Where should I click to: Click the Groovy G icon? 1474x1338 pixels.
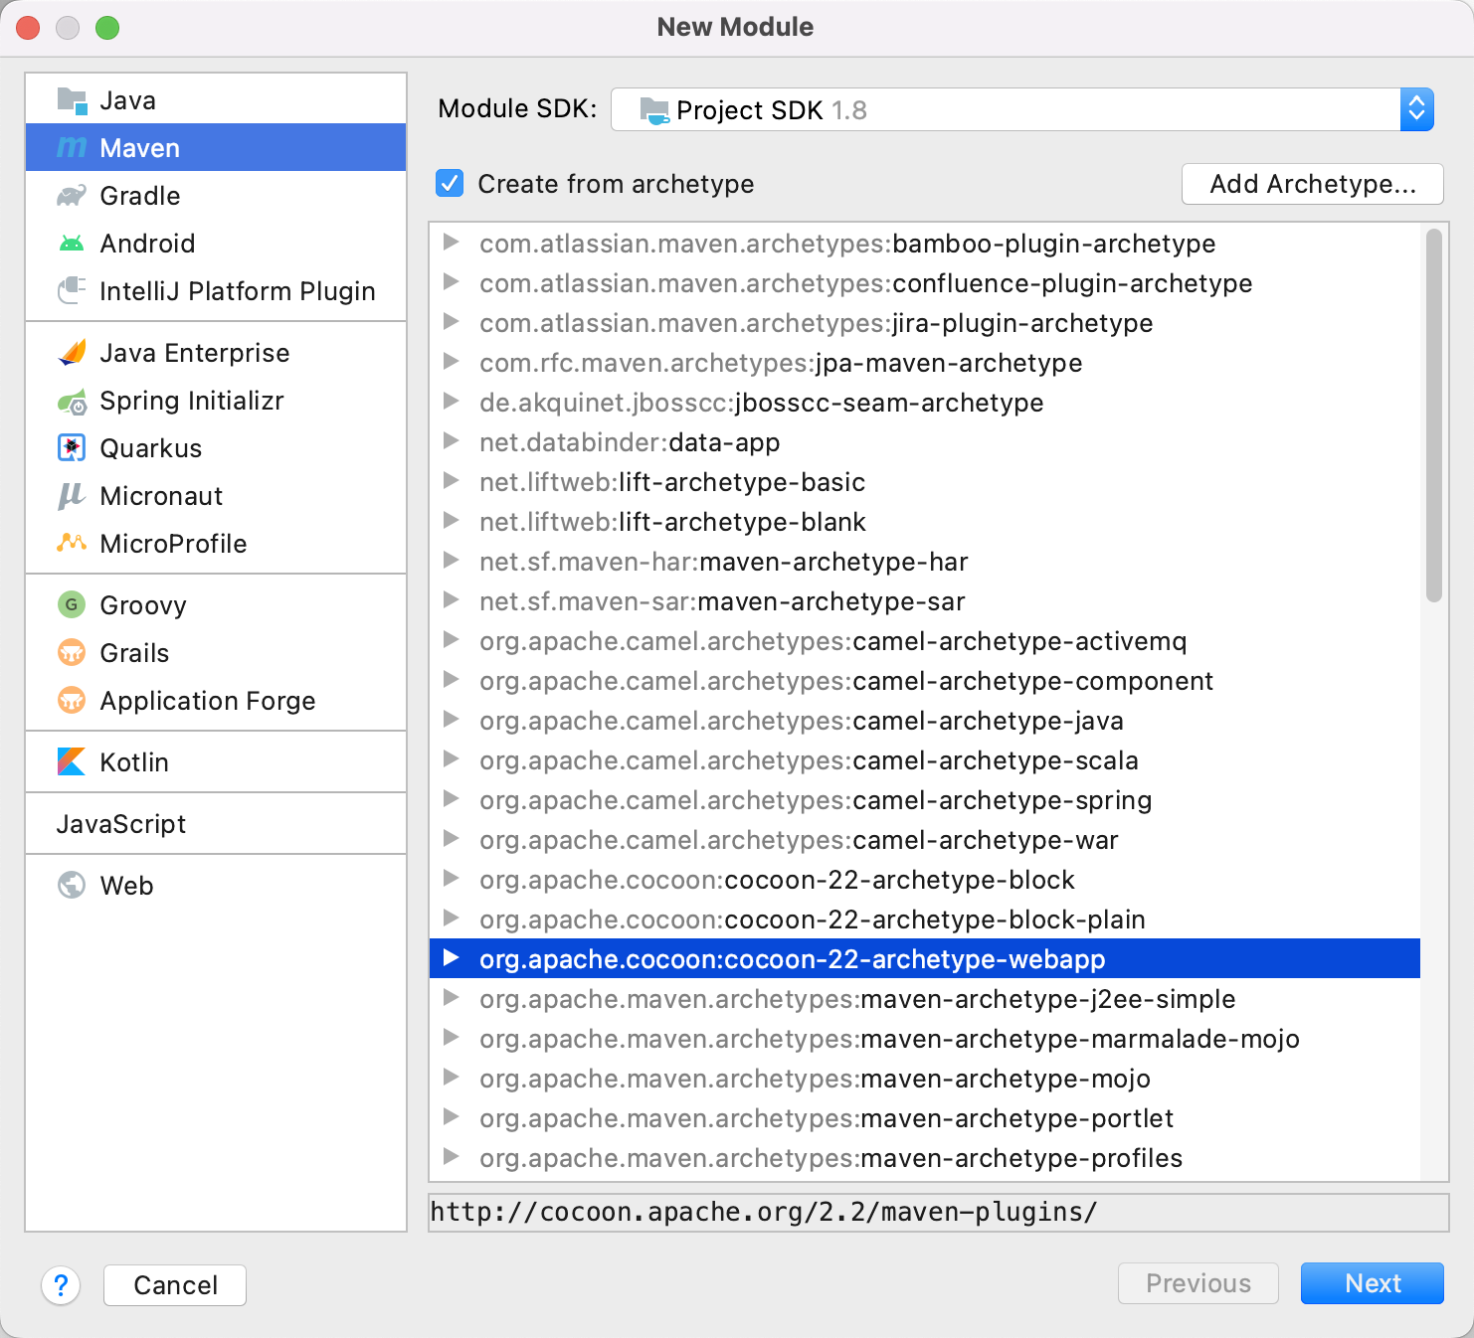click(x=72, y=605)
